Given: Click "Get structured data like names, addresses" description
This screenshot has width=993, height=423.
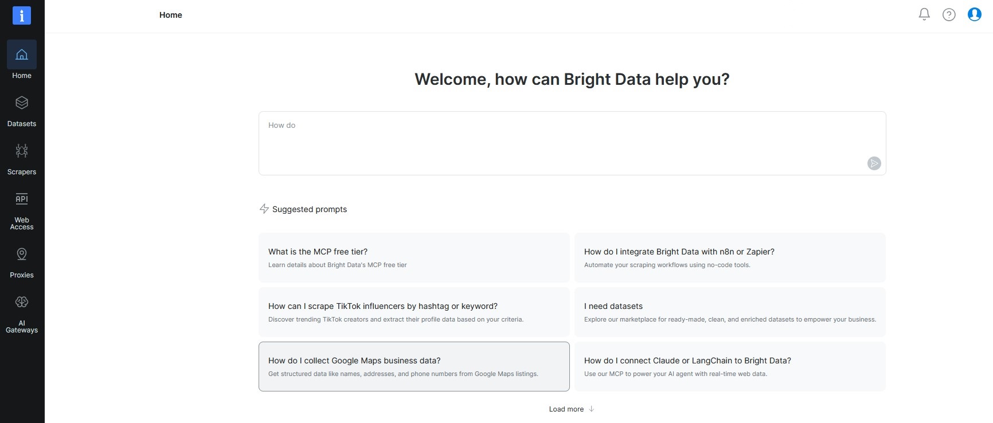Looking at the screenshot, I should click(403, 374).
